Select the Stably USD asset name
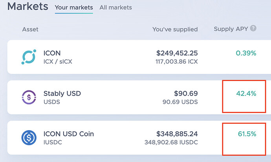Image resolution: width=271 pixels, height=162 pixels. coord(62,94)
